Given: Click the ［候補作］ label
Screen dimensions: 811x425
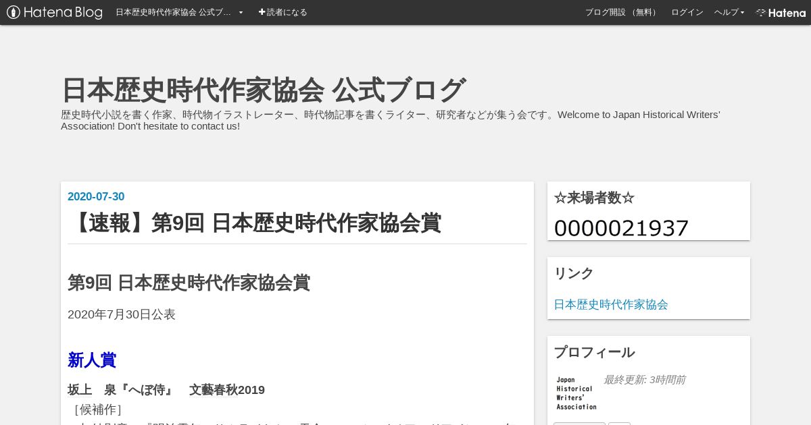Looking at the screenshot, I should (x=97, y=409).
